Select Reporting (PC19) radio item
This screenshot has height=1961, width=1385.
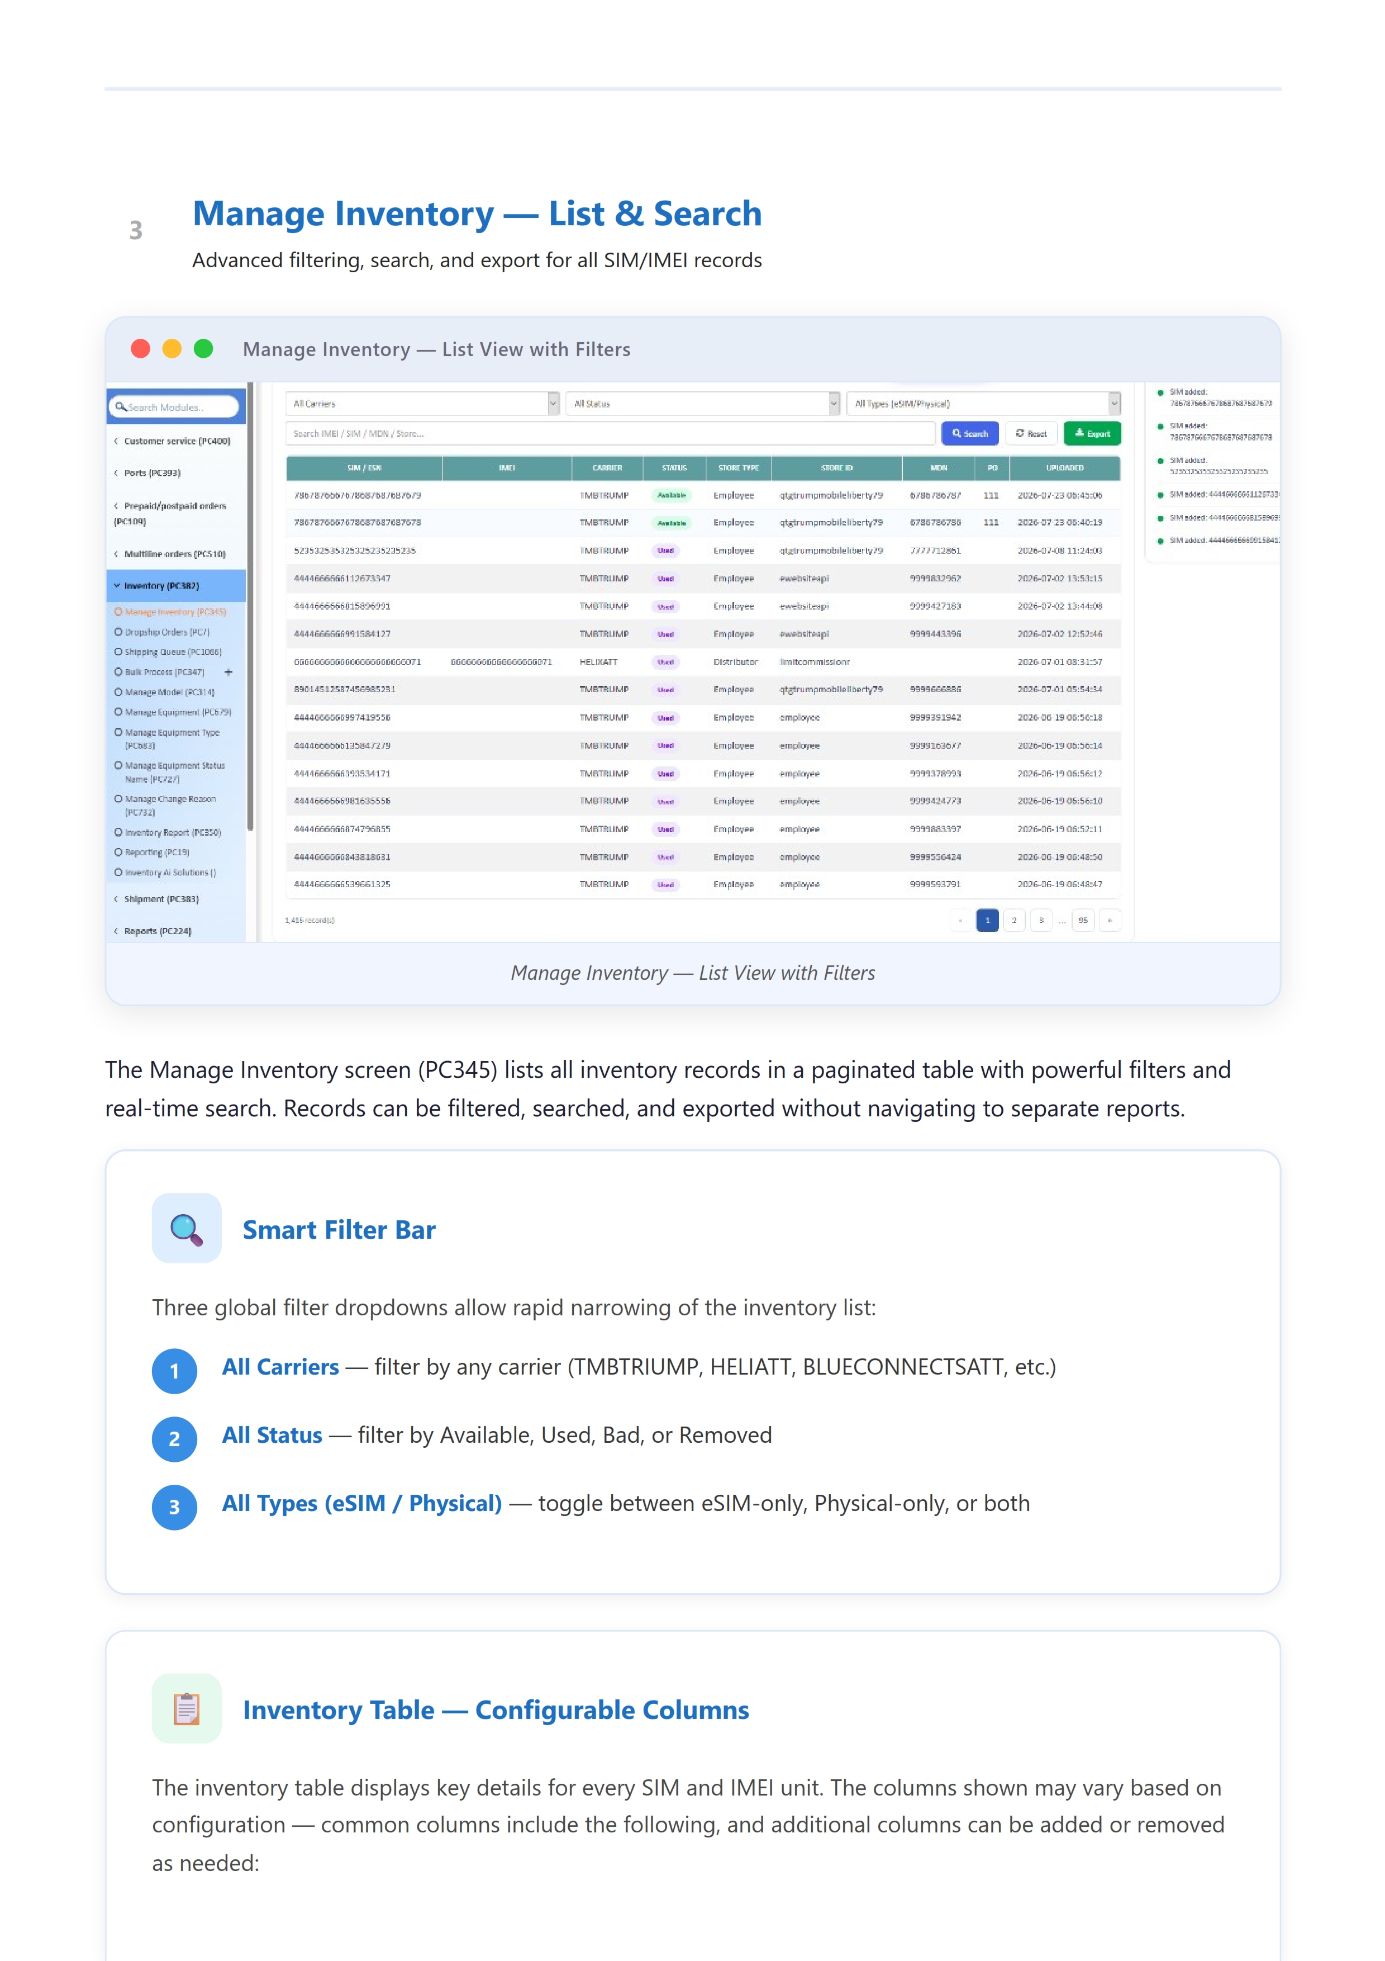pyautogui.click(x=152, y=852)
